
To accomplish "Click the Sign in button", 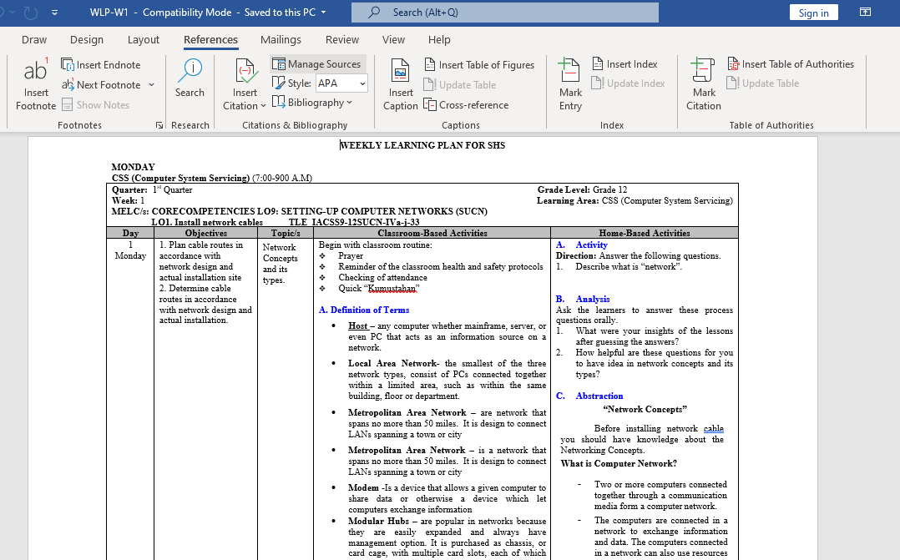I will [x=813, y=13].
